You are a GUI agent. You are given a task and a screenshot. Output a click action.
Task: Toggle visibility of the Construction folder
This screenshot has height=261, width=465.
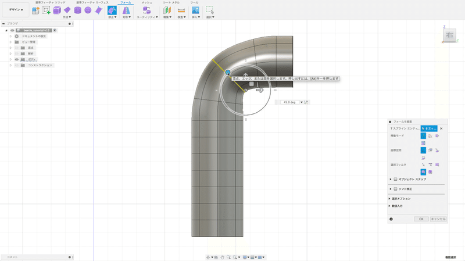[x=17, y=65]
